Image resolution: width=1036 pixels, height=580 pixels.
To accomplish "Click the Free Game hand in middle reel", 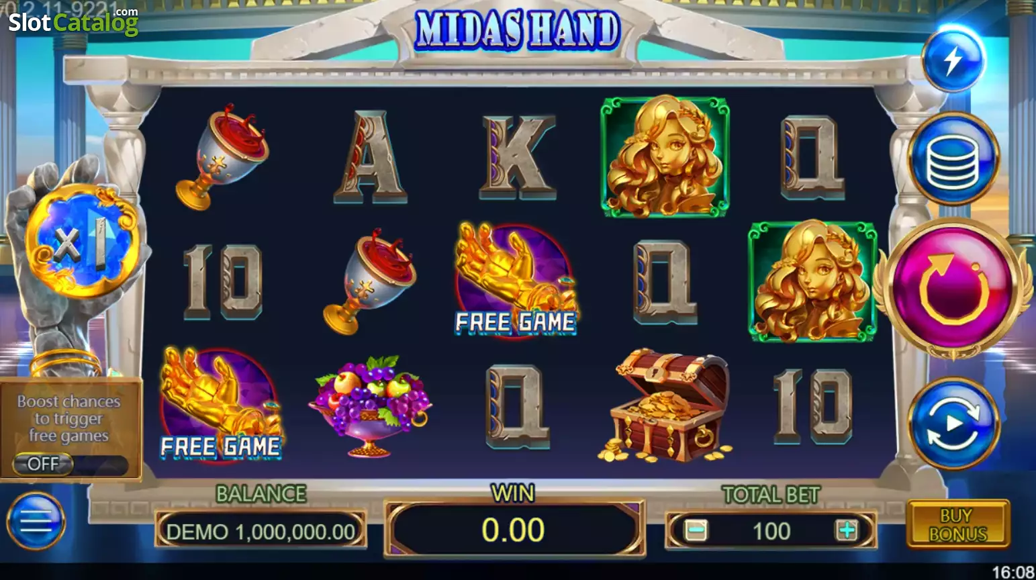I will (516, 279).
